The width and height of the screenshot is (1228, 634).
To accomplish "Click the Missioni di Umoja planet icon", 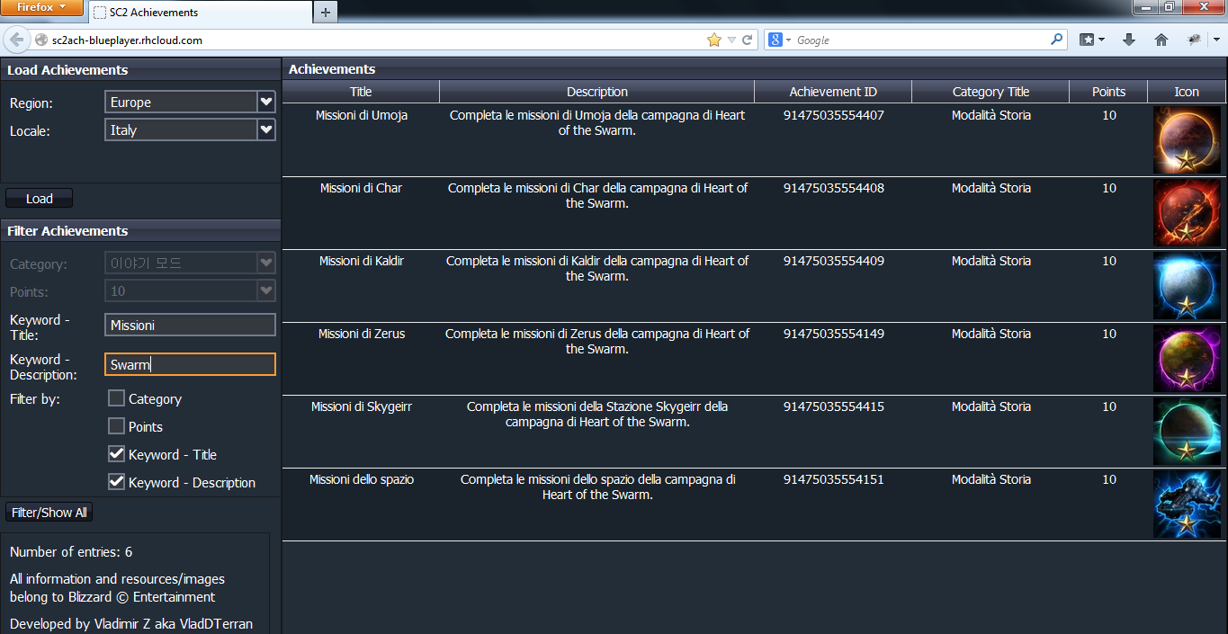I will tap(1187, 140).
